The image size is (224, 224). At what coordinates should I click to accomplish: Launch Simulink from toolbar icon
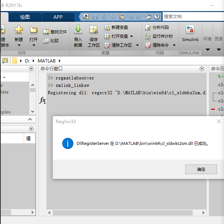[x=190, y=29]
